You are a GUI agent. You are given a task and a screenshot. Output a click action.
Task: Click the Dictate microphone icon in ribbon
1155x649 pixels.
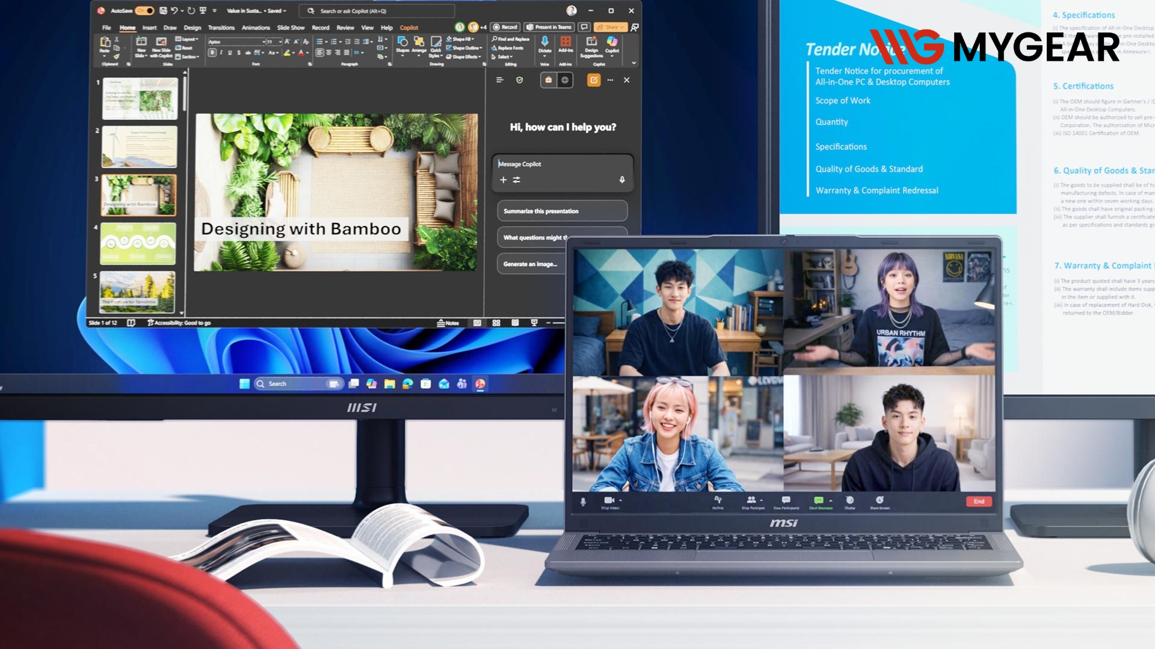544,42
